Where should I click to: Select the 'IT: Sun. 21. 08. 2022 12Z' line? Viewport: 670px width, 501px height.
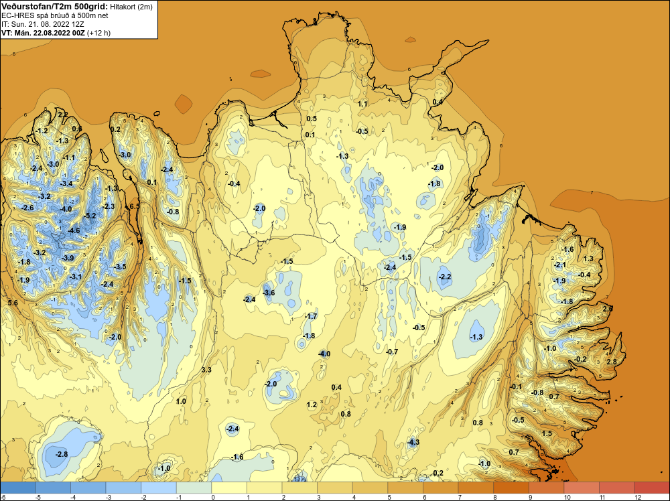43,24
